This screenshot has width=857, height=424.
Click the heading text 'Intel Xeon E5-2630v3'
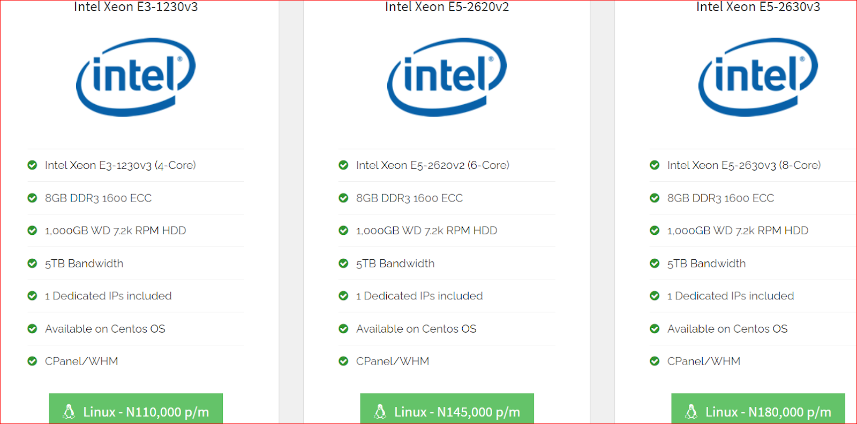coord(758,6)
